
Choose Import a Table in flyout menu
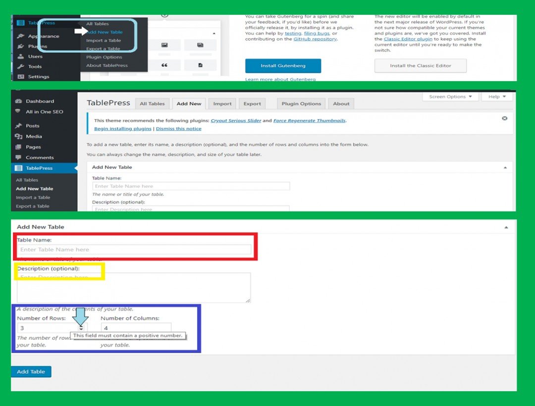coord(104,40)
